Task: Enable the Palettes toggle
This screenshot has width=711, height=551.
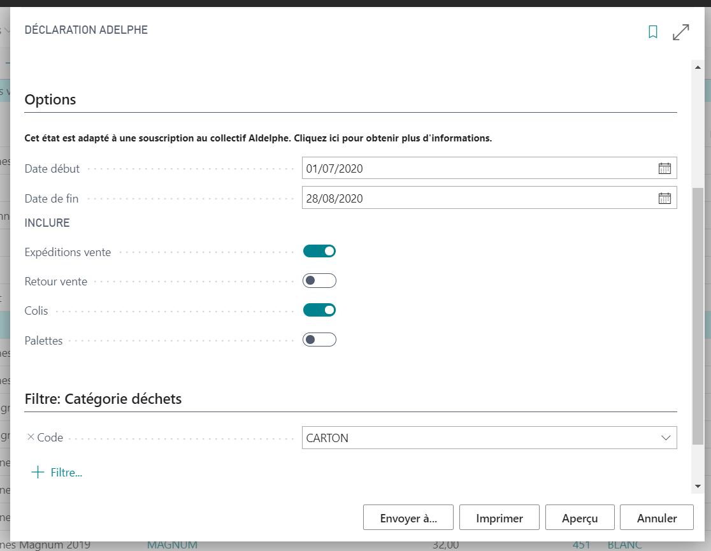Action: 319,340
